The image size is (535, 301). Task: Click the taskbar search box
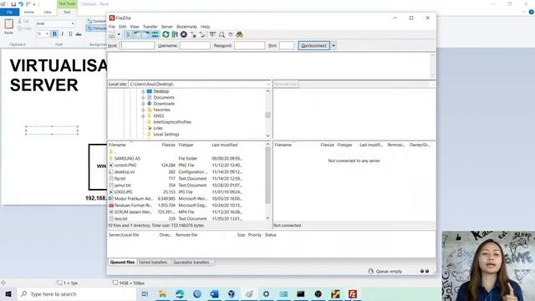click(x=77, y=293)
